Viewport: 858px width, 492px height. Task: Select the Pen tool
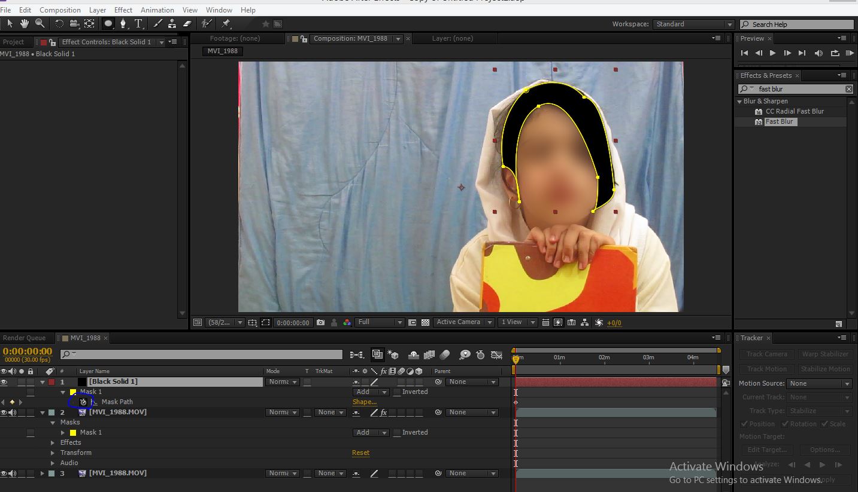[123, 24]
